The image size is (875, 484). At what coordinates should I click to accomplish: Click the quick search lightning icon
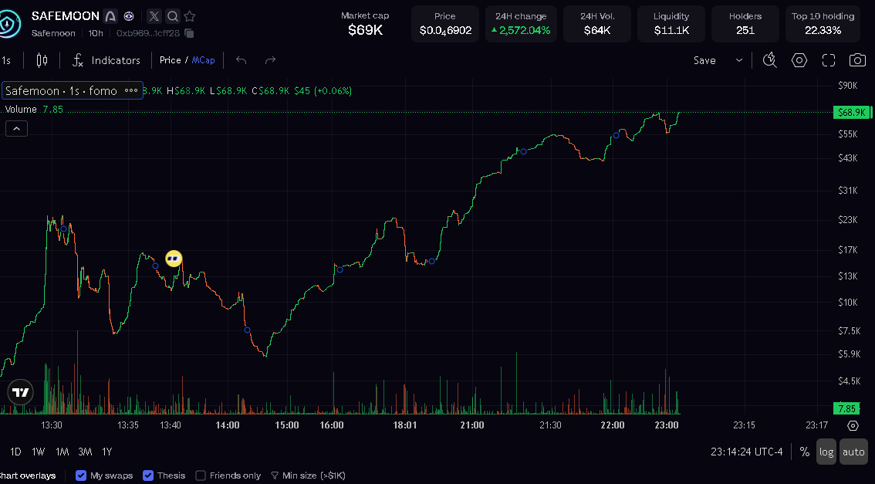coord(770,60)
